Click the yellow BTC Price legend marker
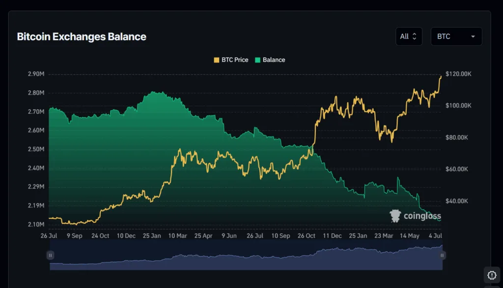The height and width of the screenshot is (288, 503). (x=217, y=60)
